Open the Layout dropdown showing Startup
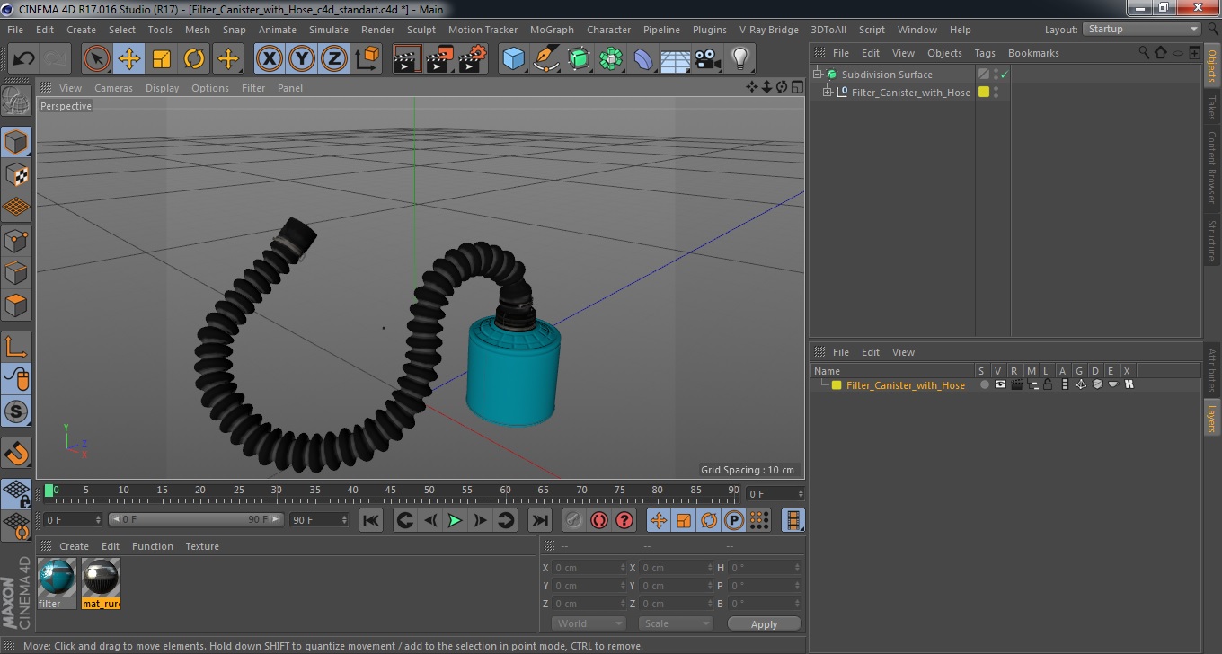 1141,29
